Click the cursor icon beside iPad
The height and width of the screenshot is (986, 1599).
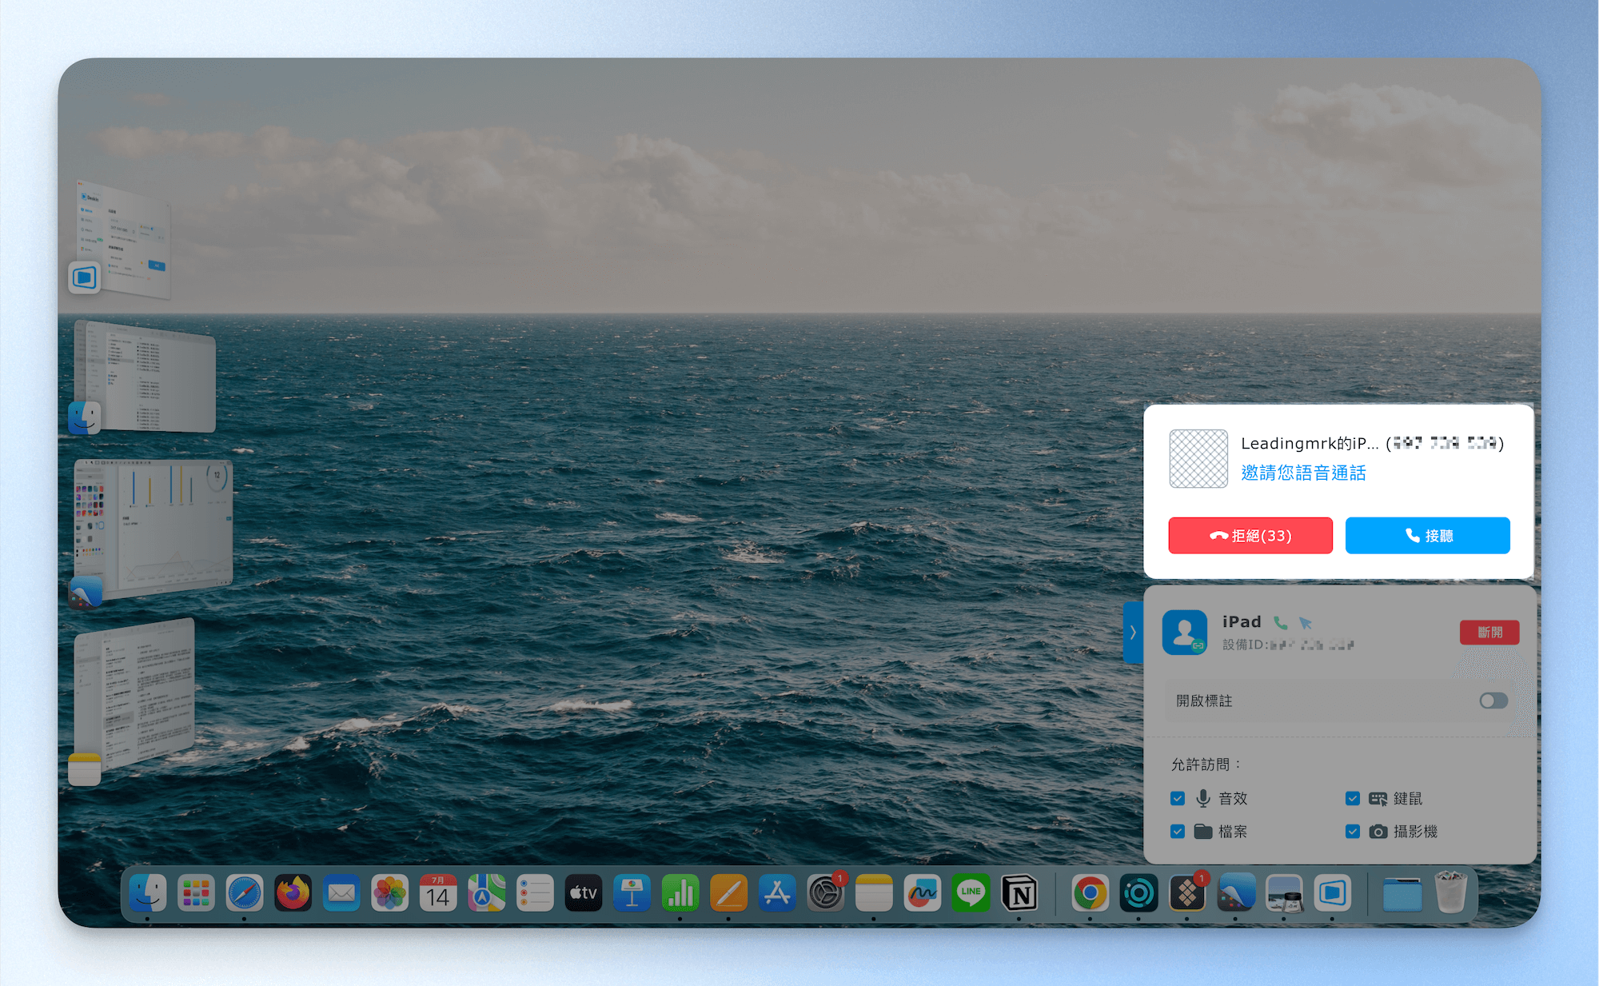1306,622
